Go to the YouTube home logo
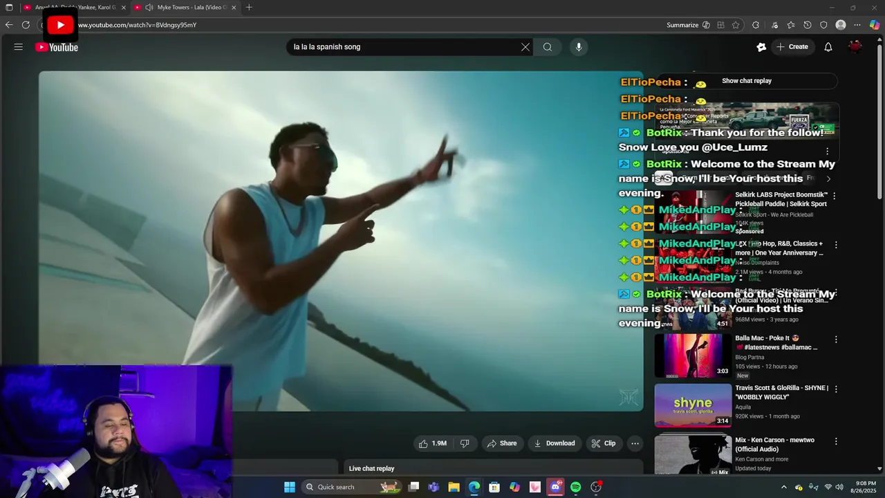The width and height of the screenshot is (885, 498). 57,47
